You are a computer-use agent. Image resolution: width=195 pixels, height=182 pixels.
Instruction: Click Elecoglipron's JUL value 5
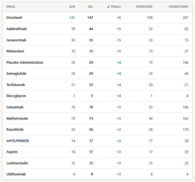click(92, 96)
